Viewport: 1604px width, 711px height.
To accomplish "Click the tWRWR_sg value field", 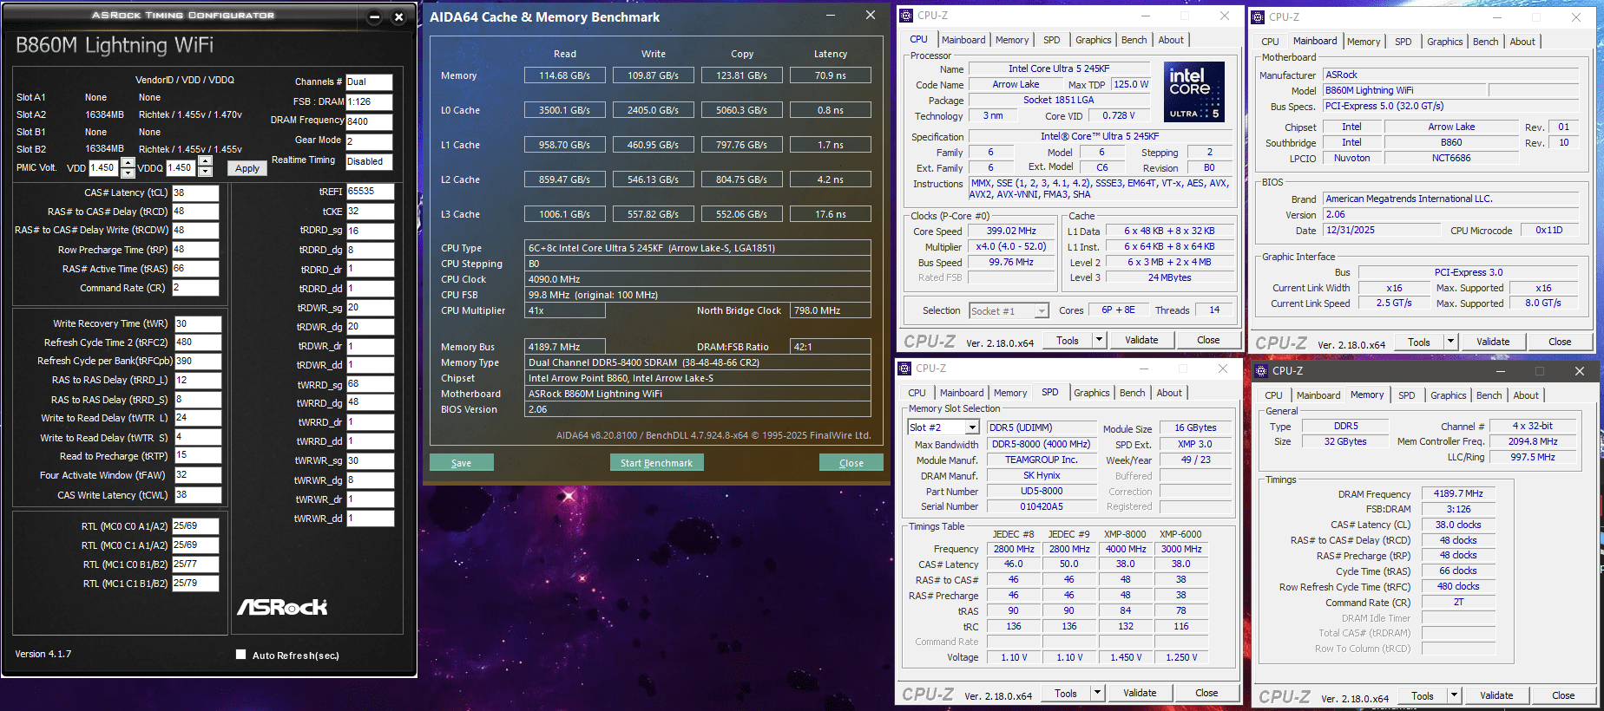I will coord(370,461).
